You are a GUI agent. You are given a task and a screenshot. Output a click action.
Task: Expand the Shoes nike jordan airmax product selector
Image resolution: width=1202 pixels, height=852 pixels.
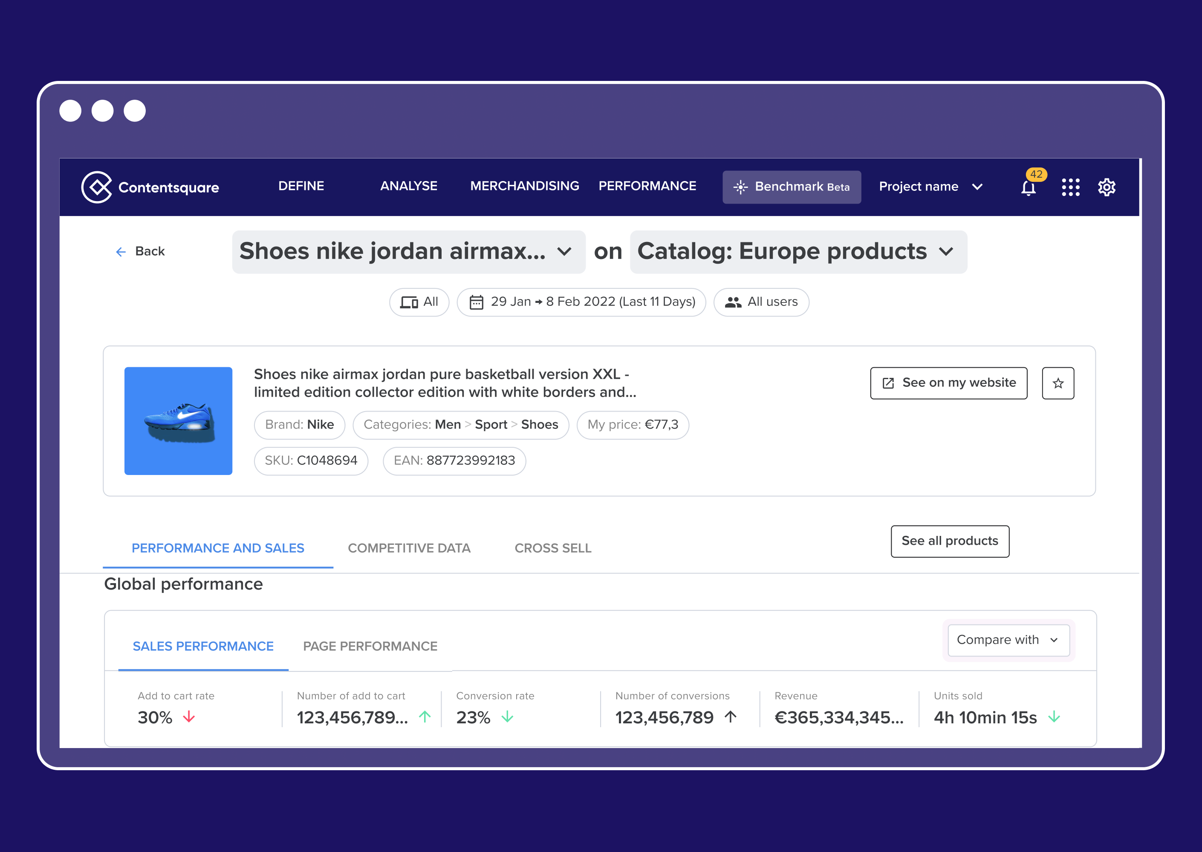(408, 252)
